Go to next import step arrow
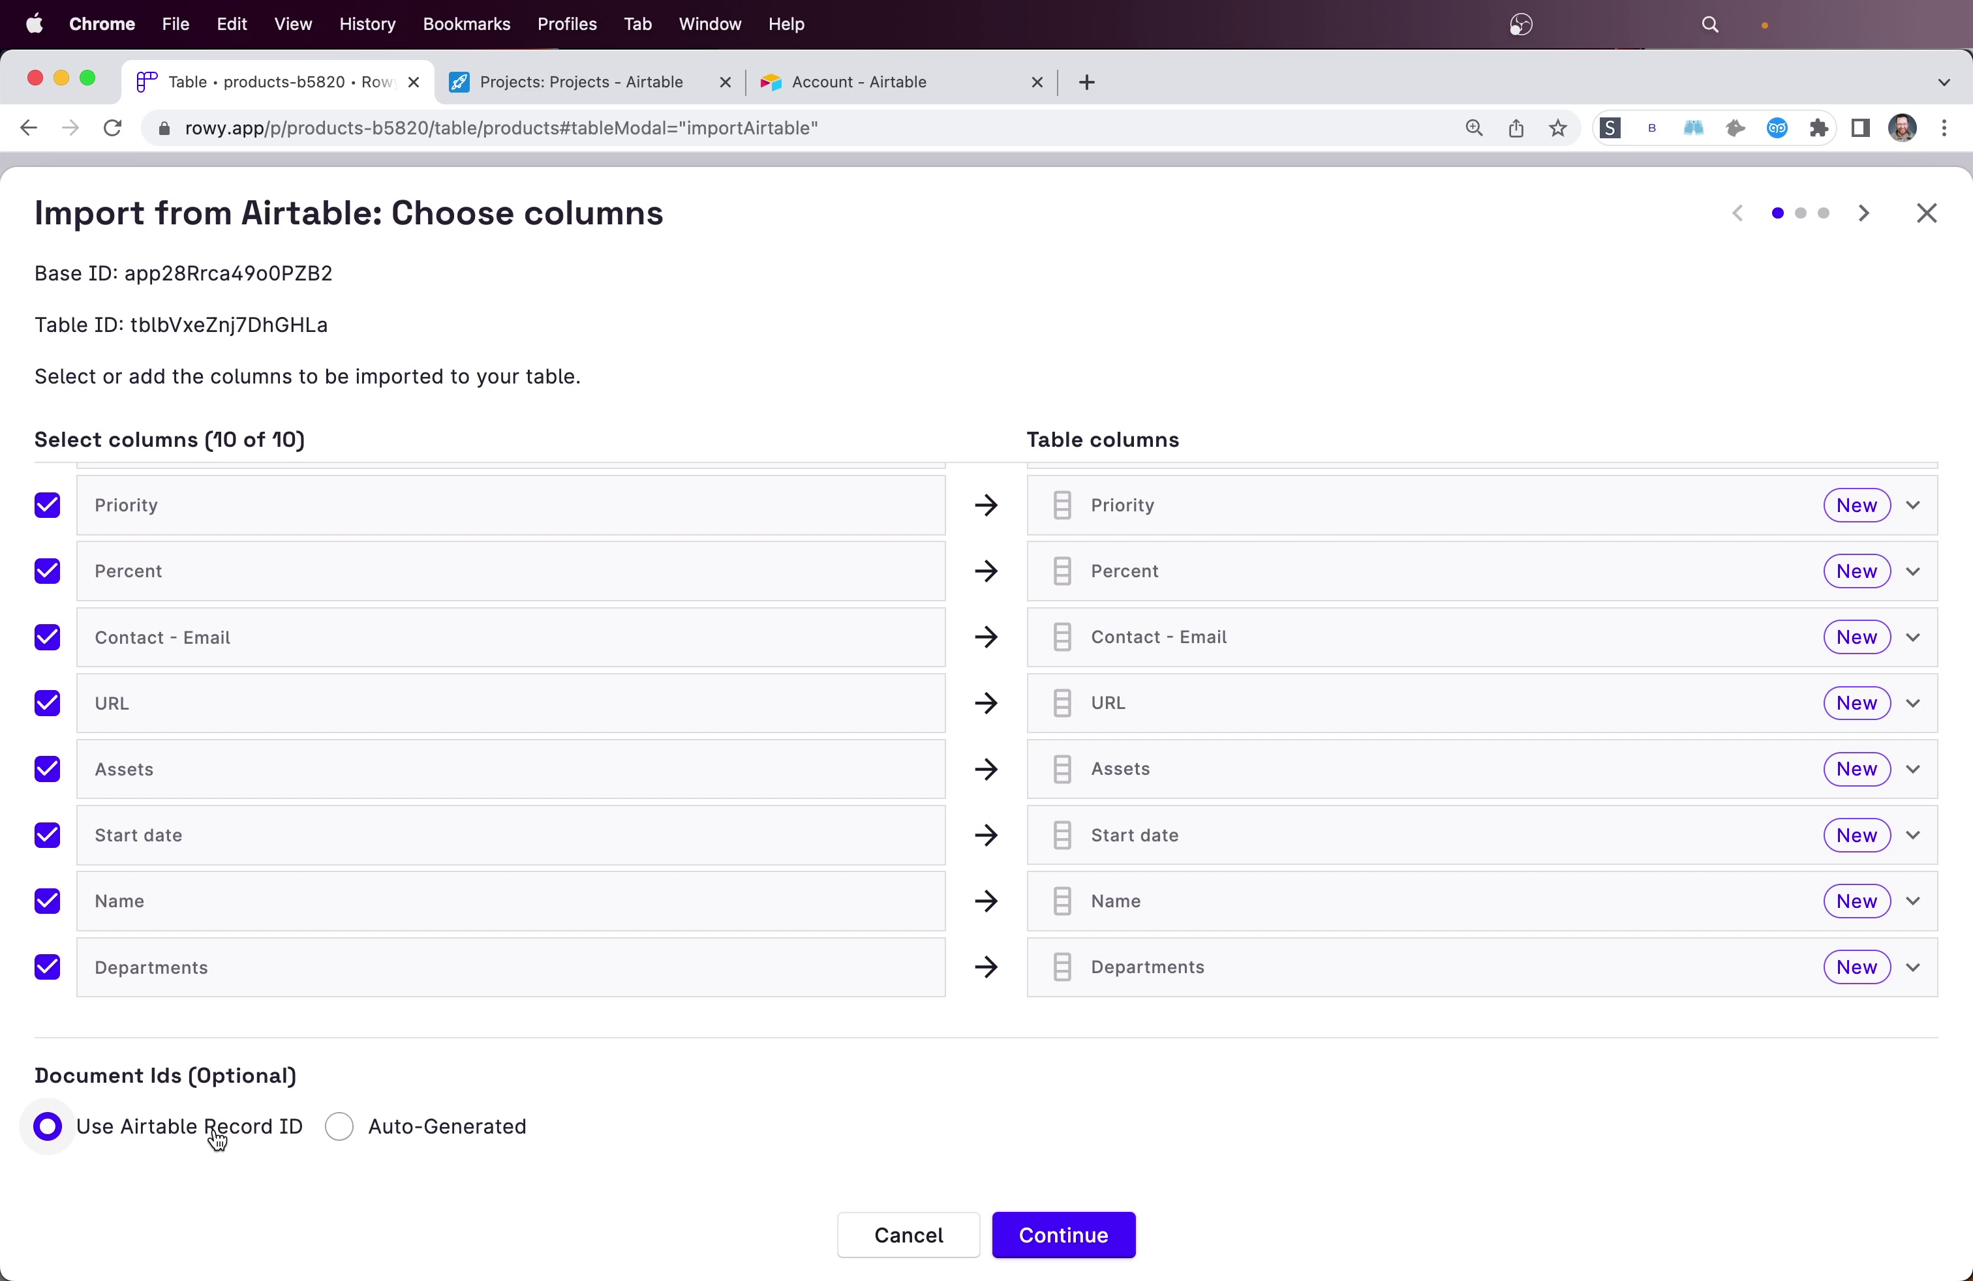 pyautogui.click(x=1863, y=213)
